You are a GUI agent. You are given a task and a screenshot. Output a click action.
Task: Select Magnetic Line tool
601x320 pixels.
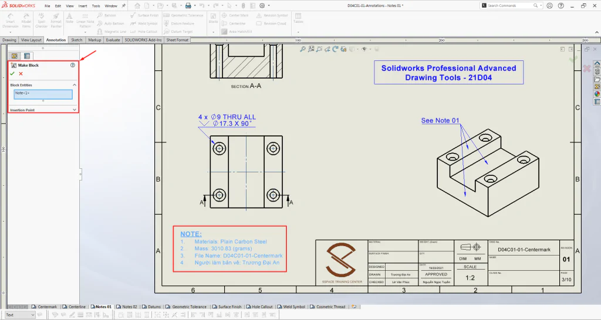[112, 32]
